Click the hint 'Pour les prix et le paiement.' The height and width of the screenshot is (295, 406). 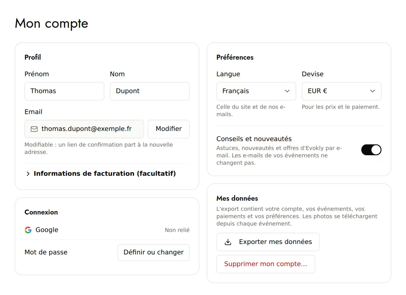pyautogui.click(x=341, y=107)
